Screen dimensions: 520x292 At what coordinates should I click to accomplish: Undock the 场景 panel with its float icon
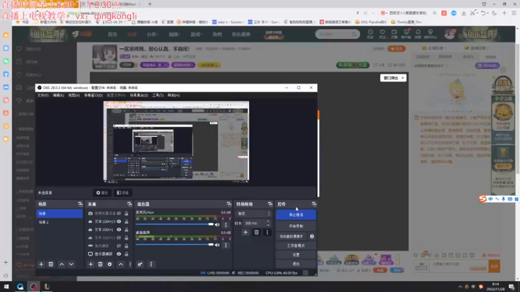point(80,204)
